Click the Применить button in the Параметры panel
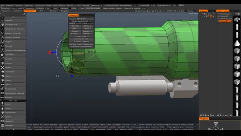Viewport: 241px width, 136px height. point(81,19)
